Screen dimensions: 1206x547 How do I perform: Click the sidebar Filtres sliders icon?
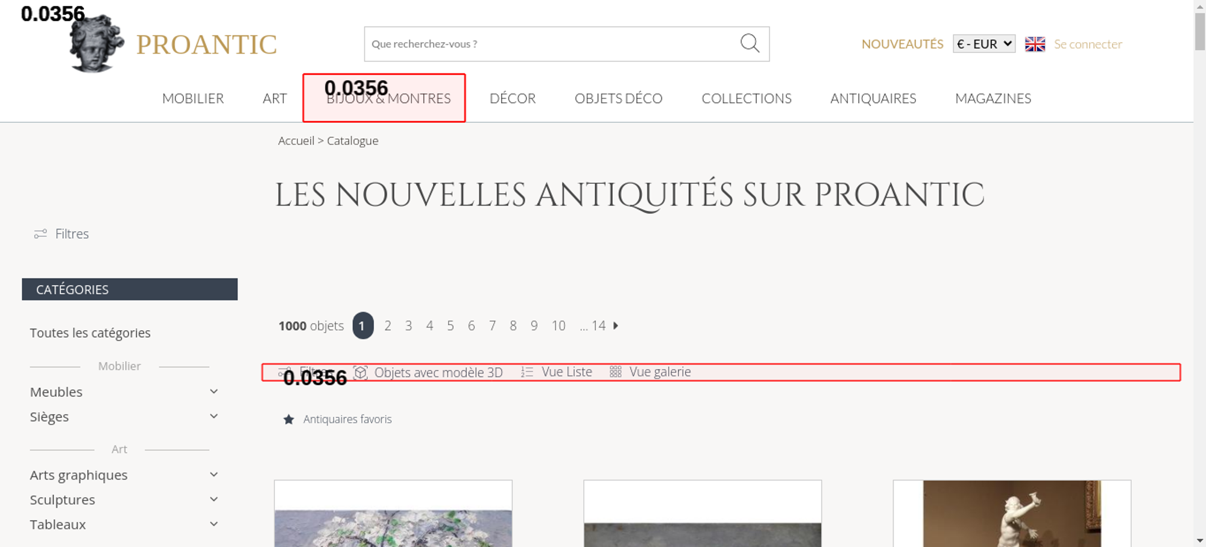(x=40, y=234)
